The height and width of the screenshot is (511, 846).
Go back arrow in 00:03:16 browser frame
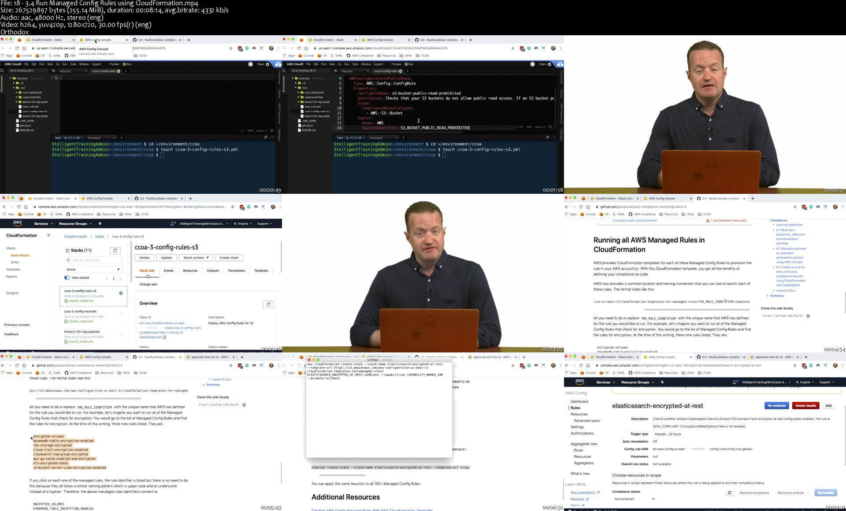(x=4, y=207)
